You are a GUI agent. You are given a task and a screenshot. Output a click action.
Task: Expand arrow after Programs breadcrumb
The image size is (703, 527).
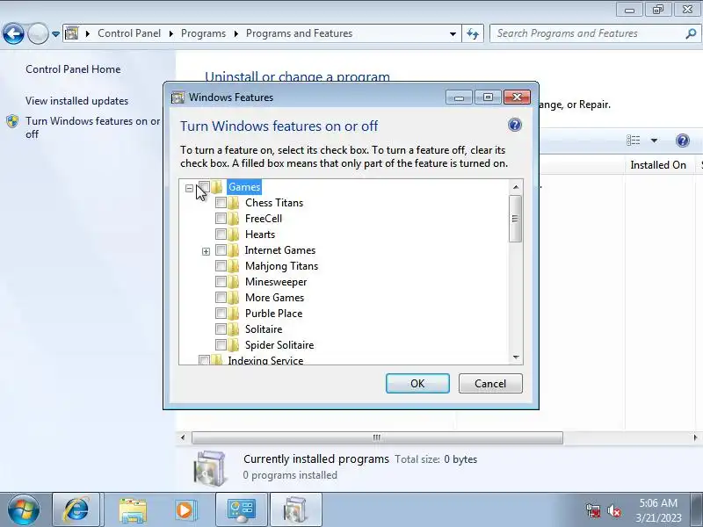(x=236, y=33)
